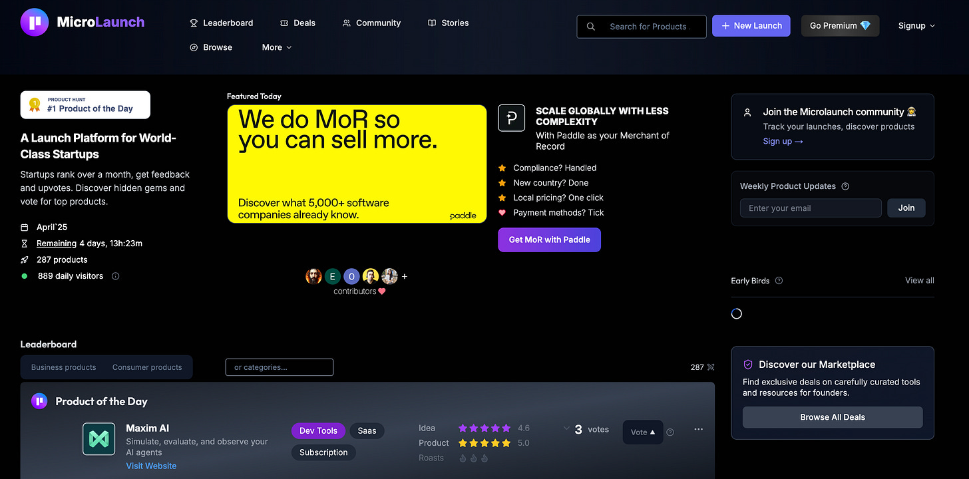The width and height of the screenshot is (969, 479).
Task: Click the New Launch button
Action: click(751, 26)
